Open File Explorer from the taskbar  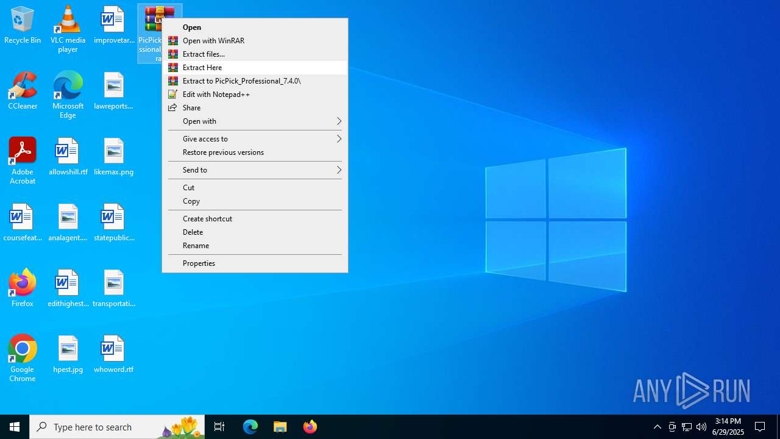280,427
